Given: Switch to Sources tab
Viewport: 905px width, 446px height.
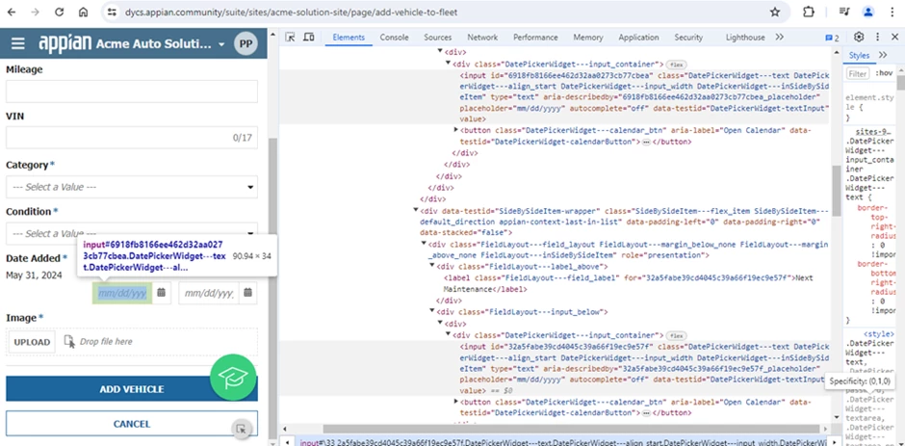Looking at the screenshot, I should [437, 37].
